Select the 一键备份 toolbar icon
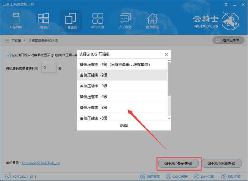Screen dimensions: 248x181 click(x=71, y=21)
